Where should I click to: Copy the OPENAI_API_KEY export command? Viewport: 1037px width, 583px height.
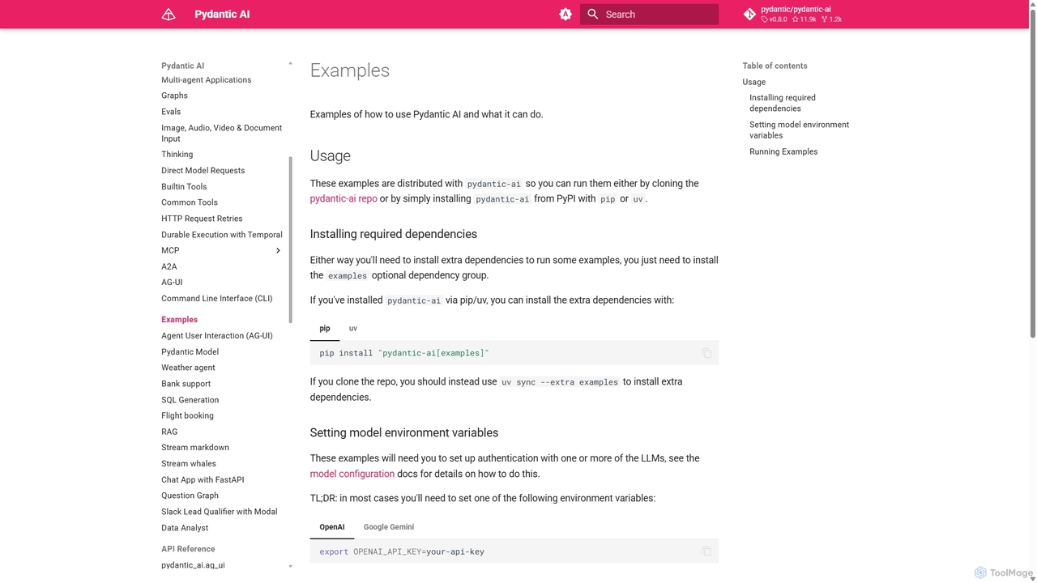[x=706, y=551]
